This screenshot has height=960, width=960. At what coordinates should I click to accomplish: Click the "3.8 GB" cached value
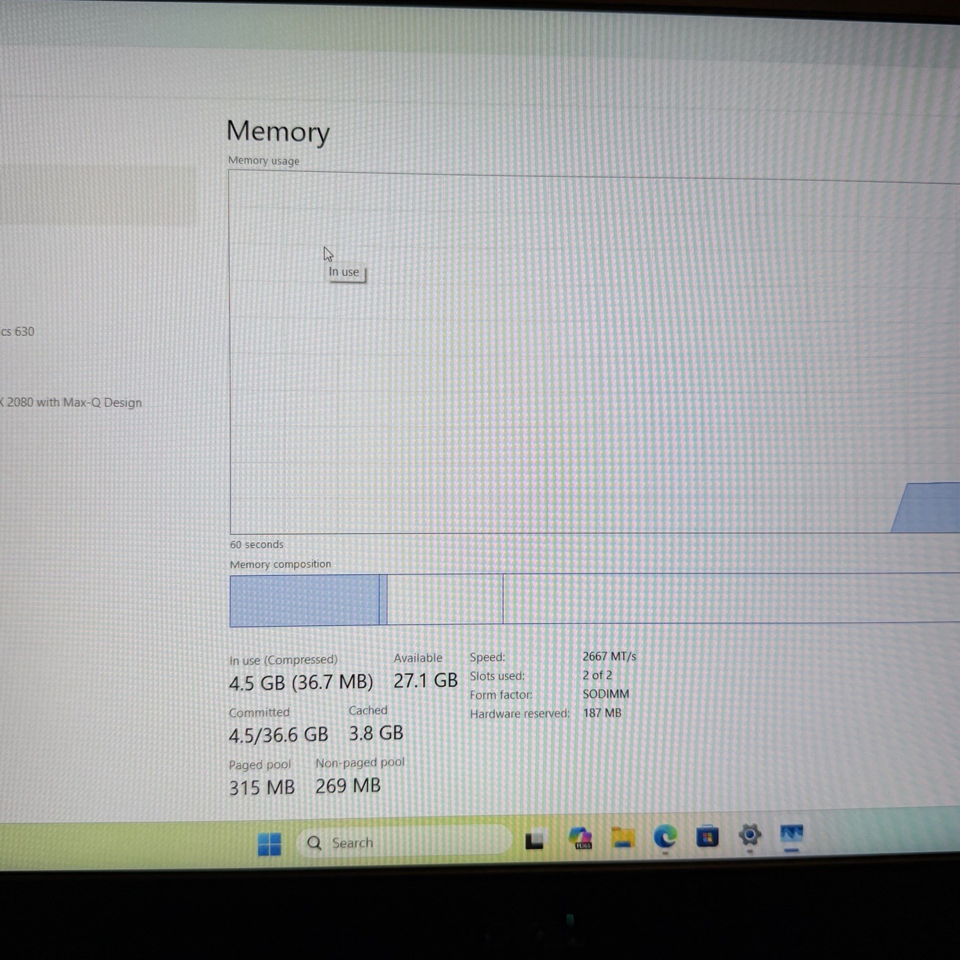(x=376, y=733)
